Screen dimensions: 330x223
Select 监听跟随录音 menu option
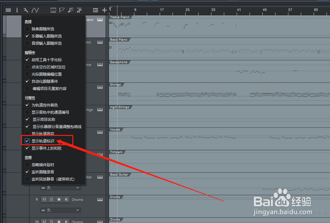43,172
